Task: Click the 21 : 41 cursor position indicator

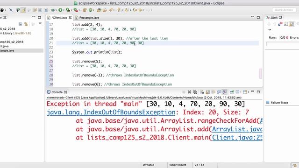Action: pyautogui.click(x=199, y=165)
